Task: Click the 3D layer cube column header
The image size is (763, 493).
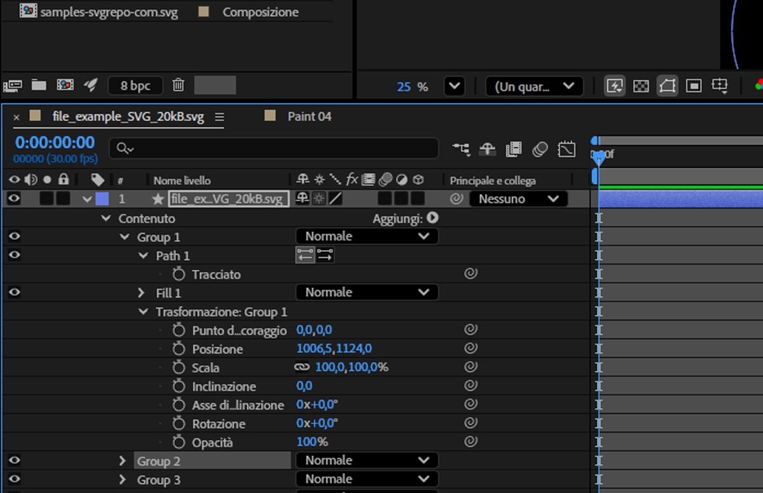Action: (418, 180)
